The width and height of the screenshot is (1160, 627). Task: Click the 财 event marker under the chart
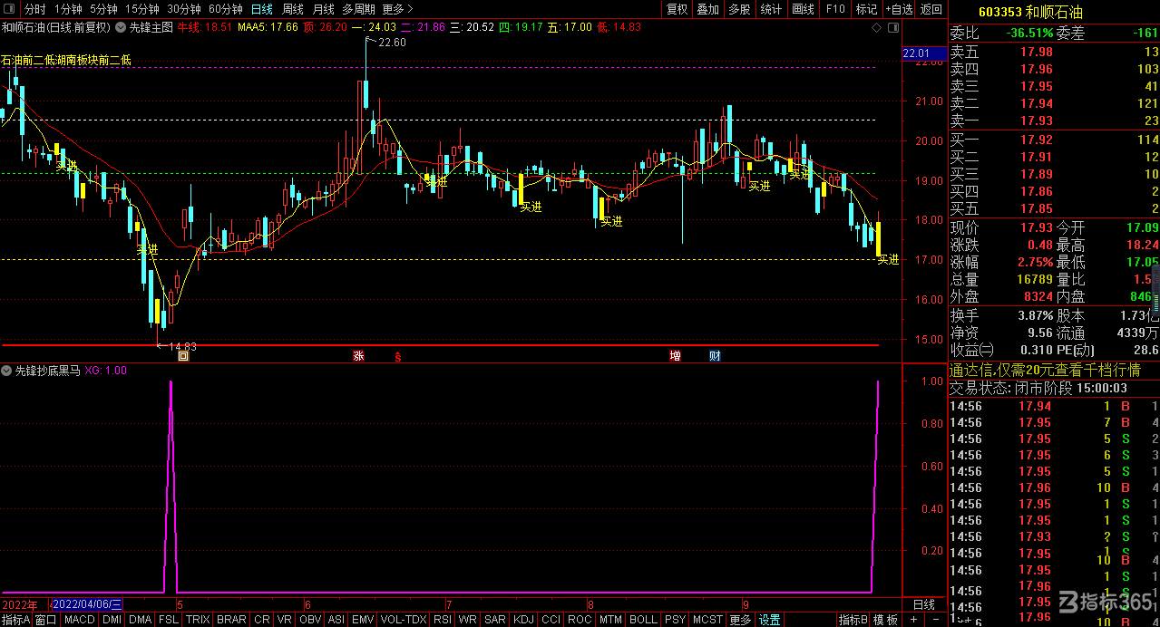(715, 356)
